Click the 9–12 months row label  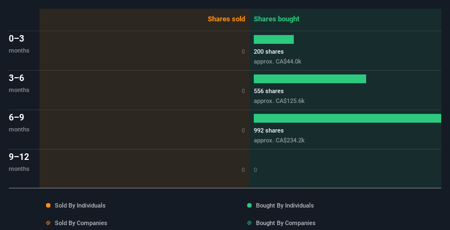pyautogui.click(x=19, y=162)
